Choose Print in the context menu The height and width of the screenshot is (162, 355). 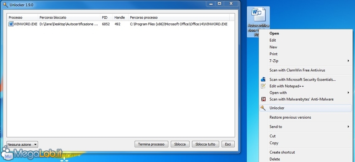(x=273, y=54)
